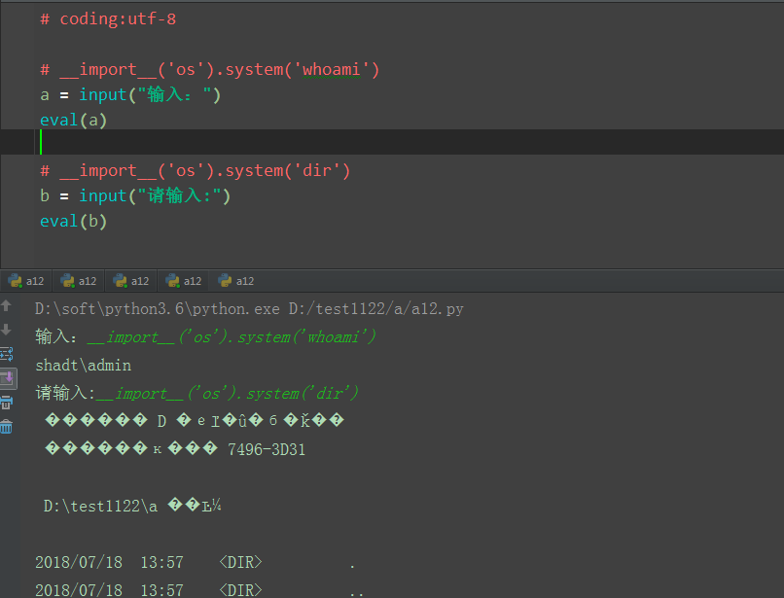
Task: Click the print console output icon
Action: click(x=7, y=403)
